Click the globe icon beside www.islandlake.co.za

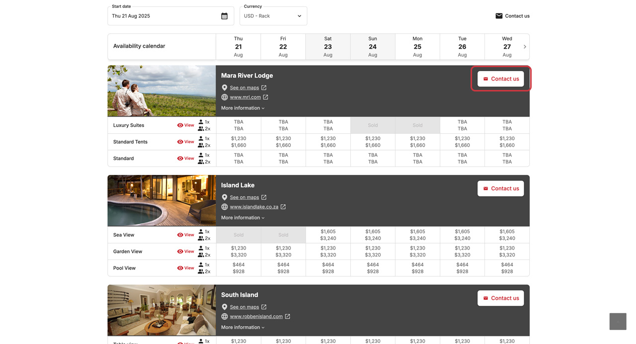[x=225, y=207]
